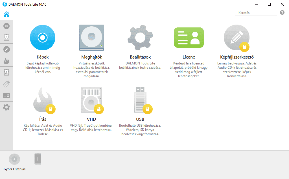The height and width of the screenshot is (179, 289).
Task: Open the License card sidebar icon
Action: pos(6,96)
